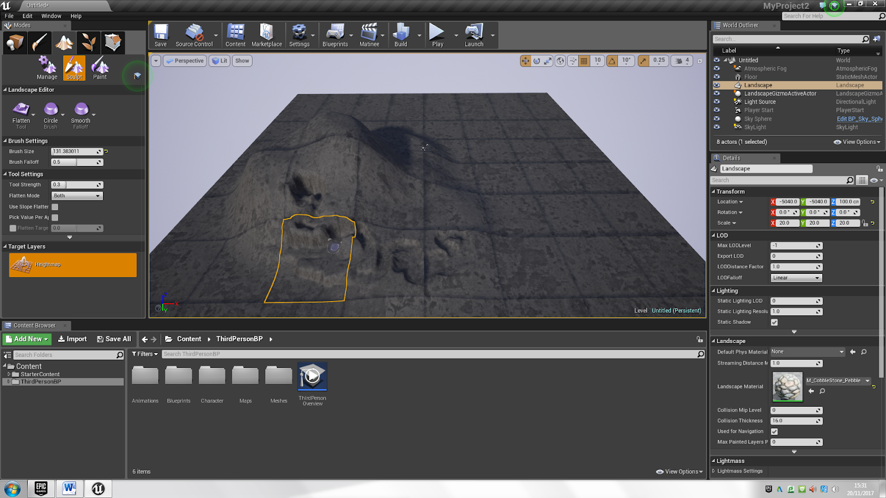This screenshot has width=886, height=498.
Task: Open viewport options dropdown arrow
Action: (156, 61)
